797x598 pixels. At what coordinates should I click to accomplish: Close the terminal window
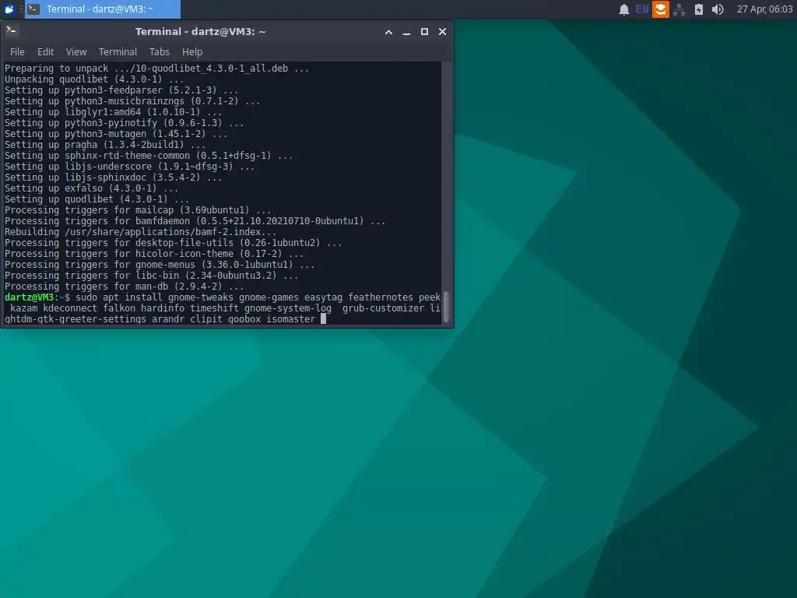tap(442, 31)
